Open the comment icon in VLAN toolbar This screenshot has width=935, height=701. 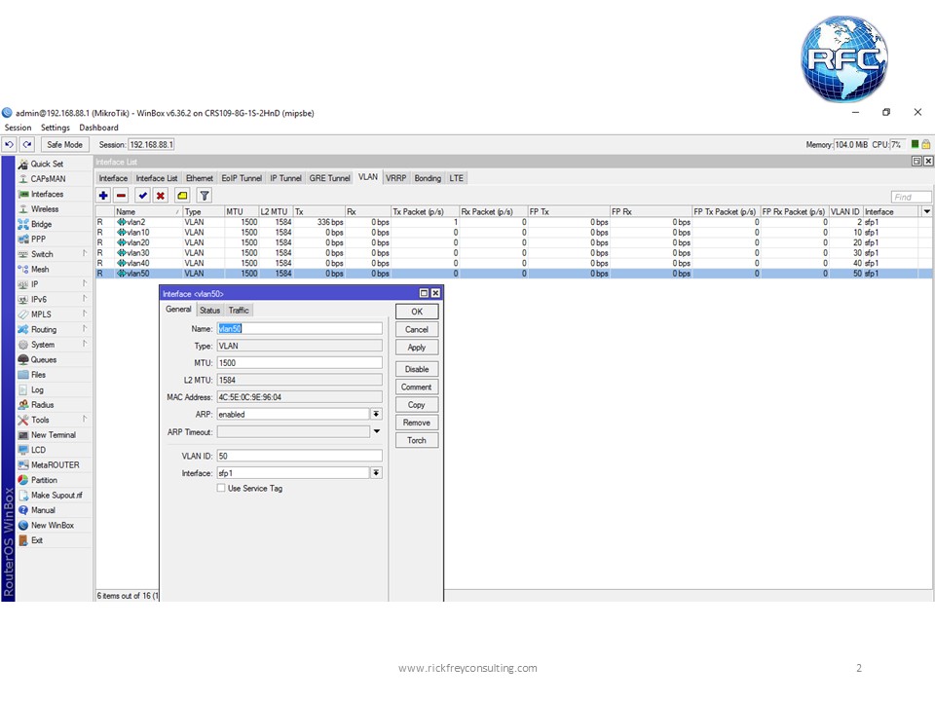click(180, 196)
